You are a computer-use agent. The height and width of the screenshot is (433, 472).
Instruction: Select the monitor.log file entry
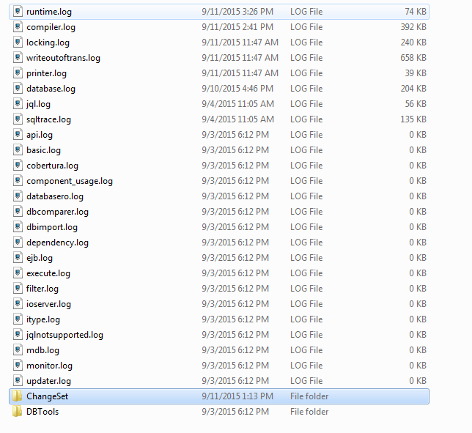click(x=49, y=366)
